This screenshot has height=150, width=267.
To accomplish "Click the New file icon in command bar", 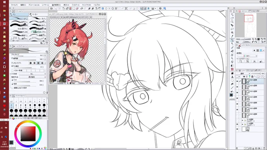I will click(64, 9).
